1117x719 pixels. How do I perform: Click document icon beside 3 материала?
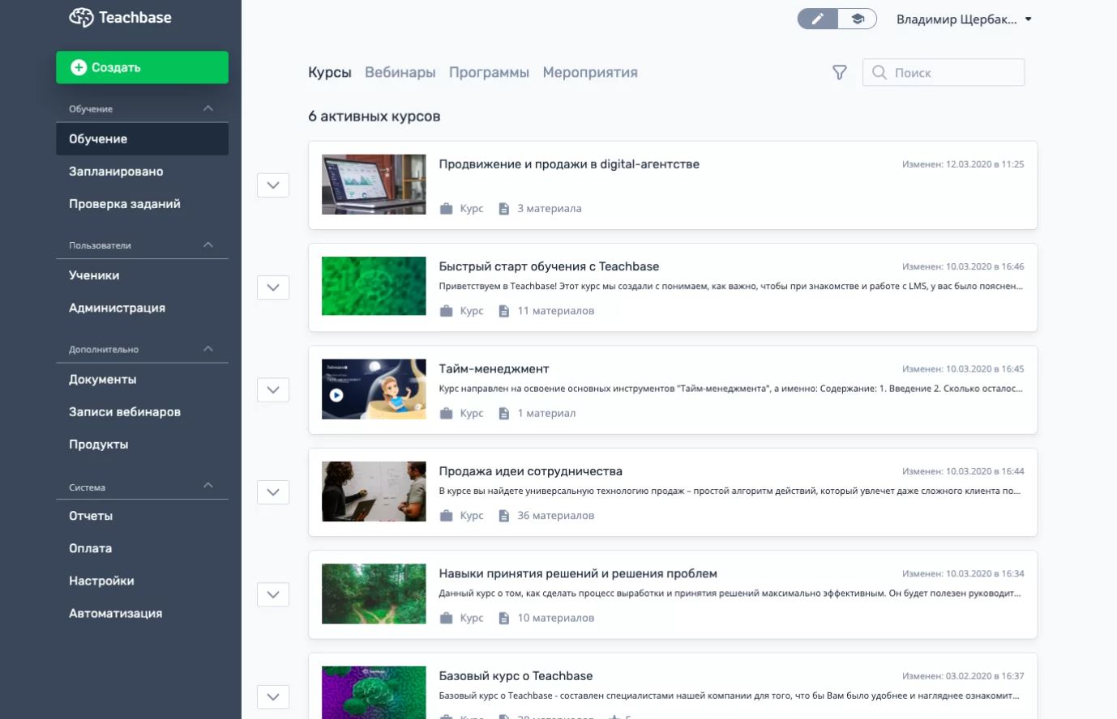tap(503, 209)
